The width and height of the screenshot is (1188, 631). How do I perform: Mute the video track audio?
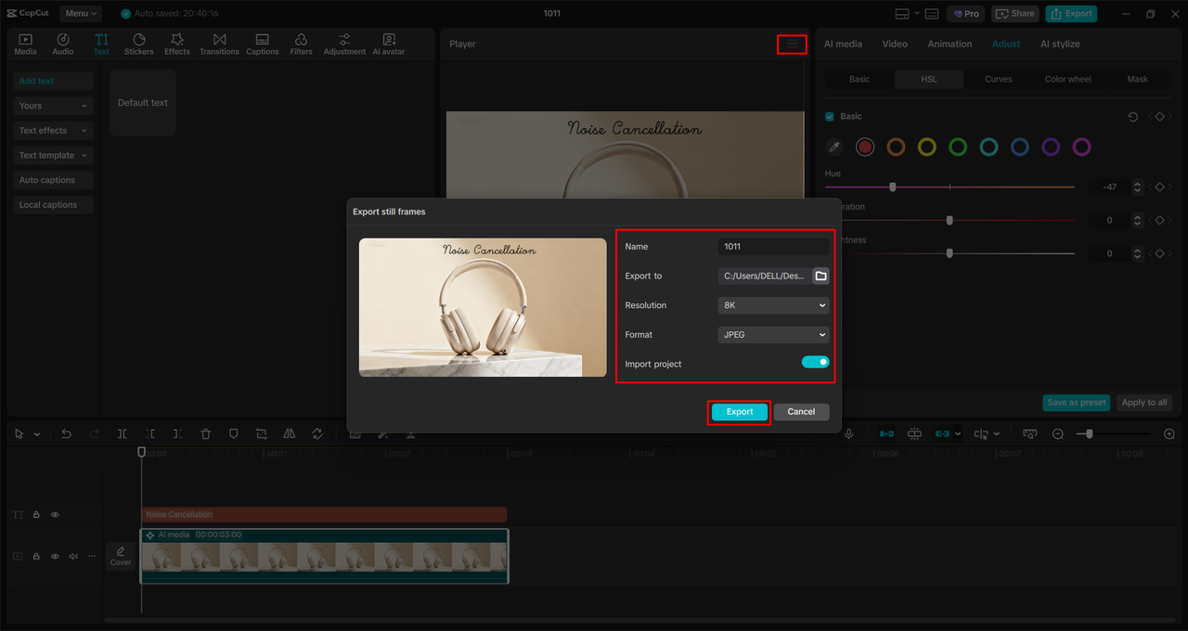click(x=73, y=556)
